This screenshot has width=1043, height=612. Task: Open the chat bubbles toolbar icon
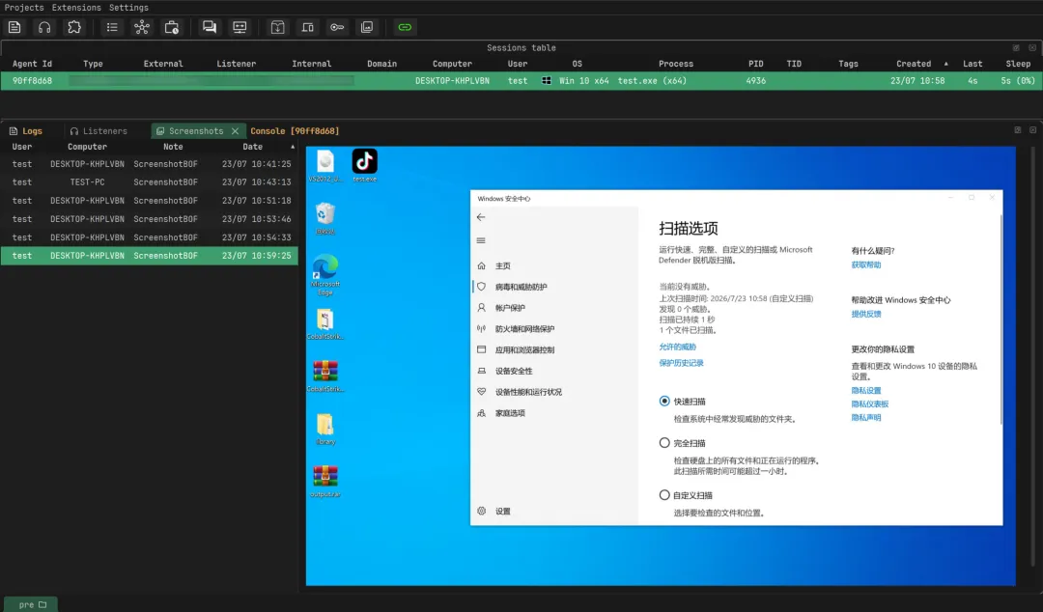(210, 27)
